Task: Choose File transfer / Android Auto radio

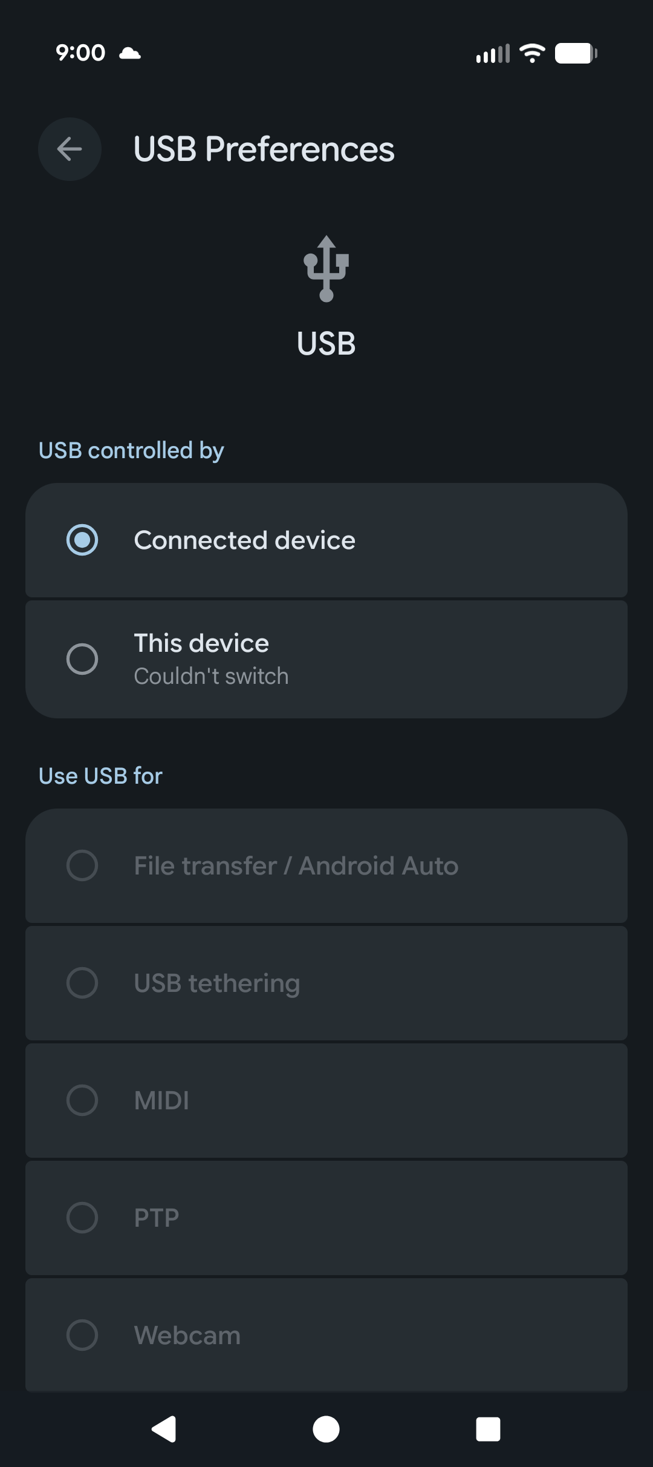Action: tap(82, 865)
